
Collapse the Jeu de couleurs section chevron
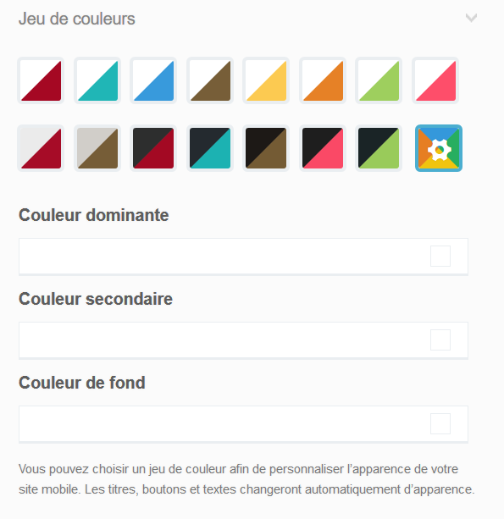click(x=471, y=18)
